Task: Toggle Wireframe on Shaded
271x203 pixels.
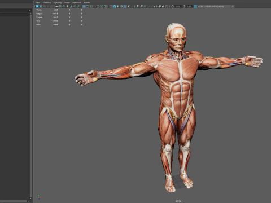Action: pos(121,6)
